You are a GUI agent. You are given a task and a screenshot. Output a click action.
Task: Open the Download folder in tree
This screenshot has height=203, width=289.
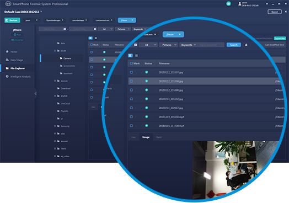pos(63,88)
